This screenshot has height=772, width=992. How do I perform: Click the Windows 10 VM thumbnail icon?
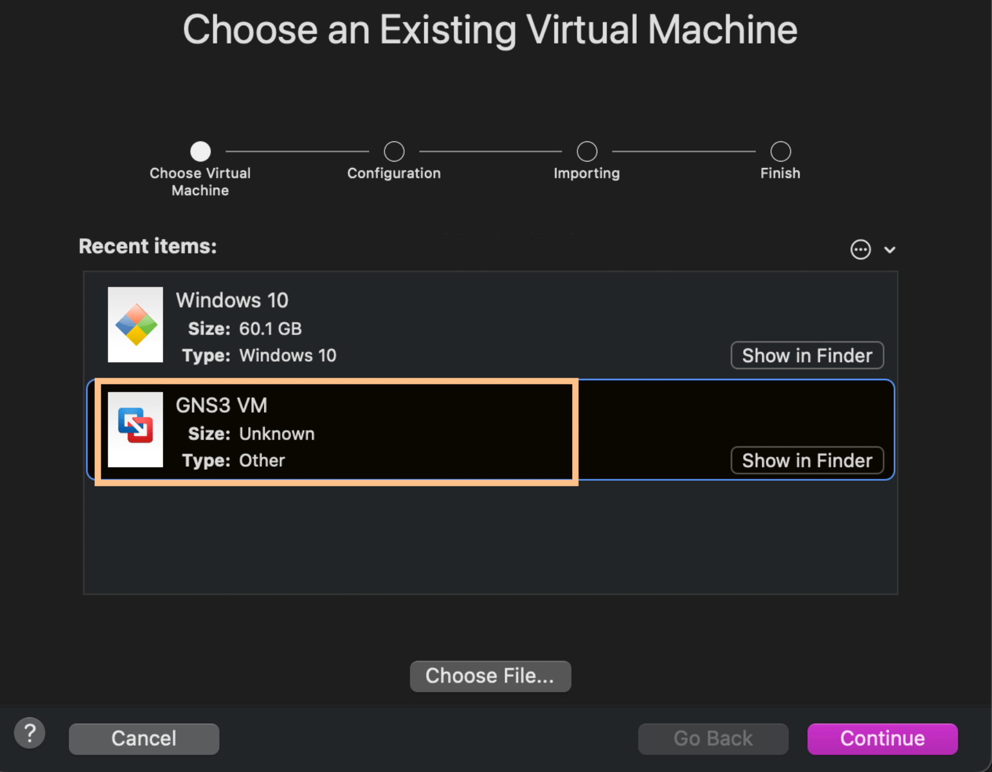[135, 324]
